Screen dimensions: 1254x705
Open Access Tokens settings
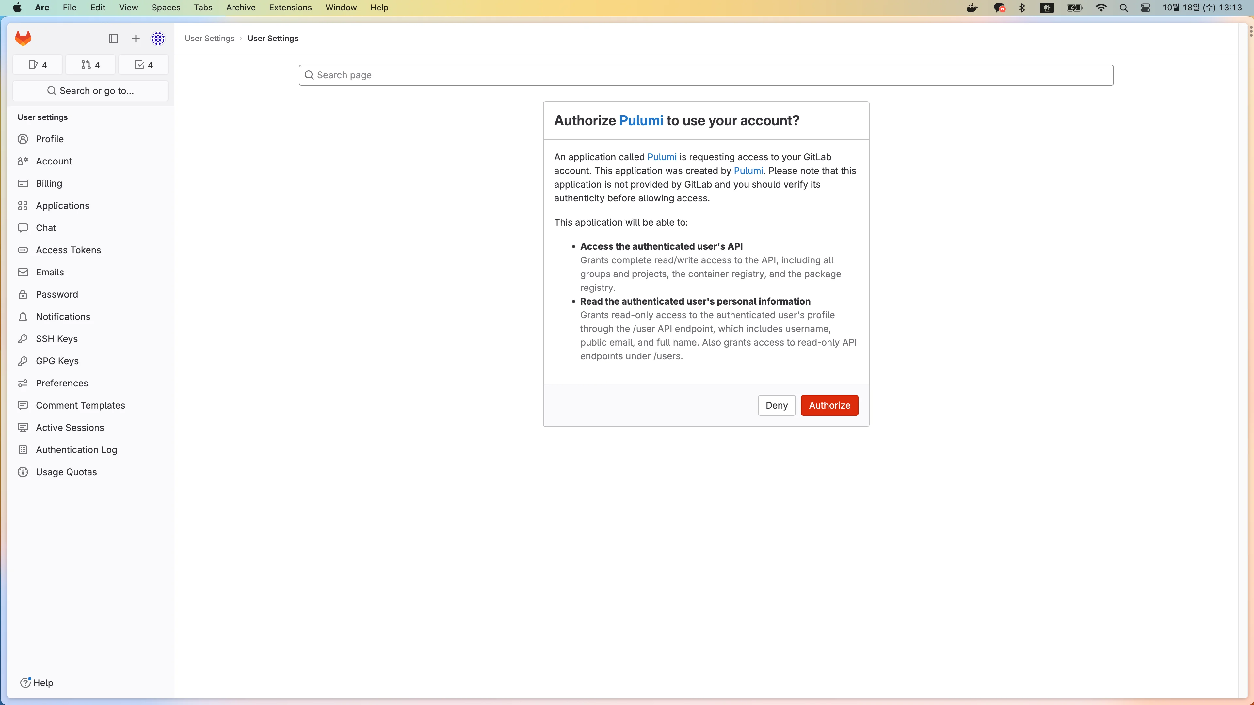pyautogui.click(x=68, y=250)
